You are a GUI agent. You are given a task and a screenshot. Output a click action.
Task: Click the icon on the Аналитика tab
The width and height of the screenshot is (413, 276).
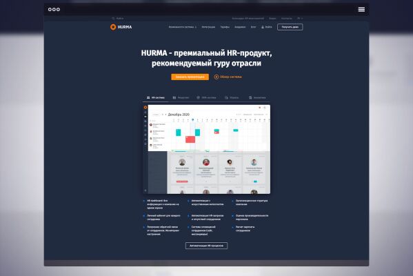[x=250, y=97]
